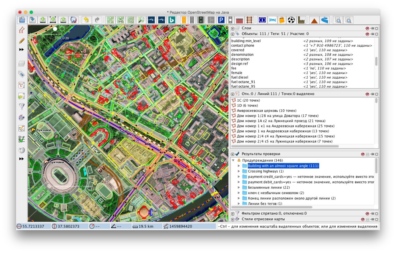Viewport: 396px width, 253px height.
Task: Click the Upload data icon
Action: [63, 20]
